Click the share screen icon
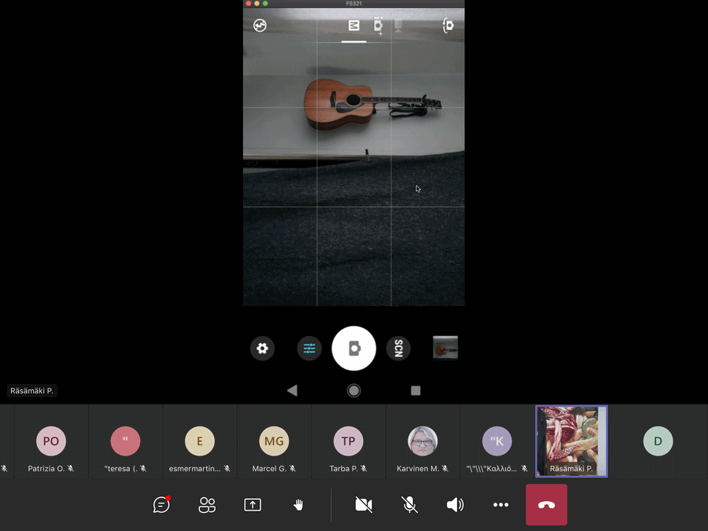The width and height of the screenshot is (708, 531). click(253, 505)
